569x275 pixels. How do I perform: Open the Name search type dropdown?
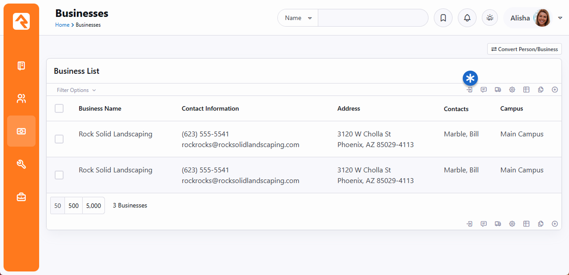point(298,18)
